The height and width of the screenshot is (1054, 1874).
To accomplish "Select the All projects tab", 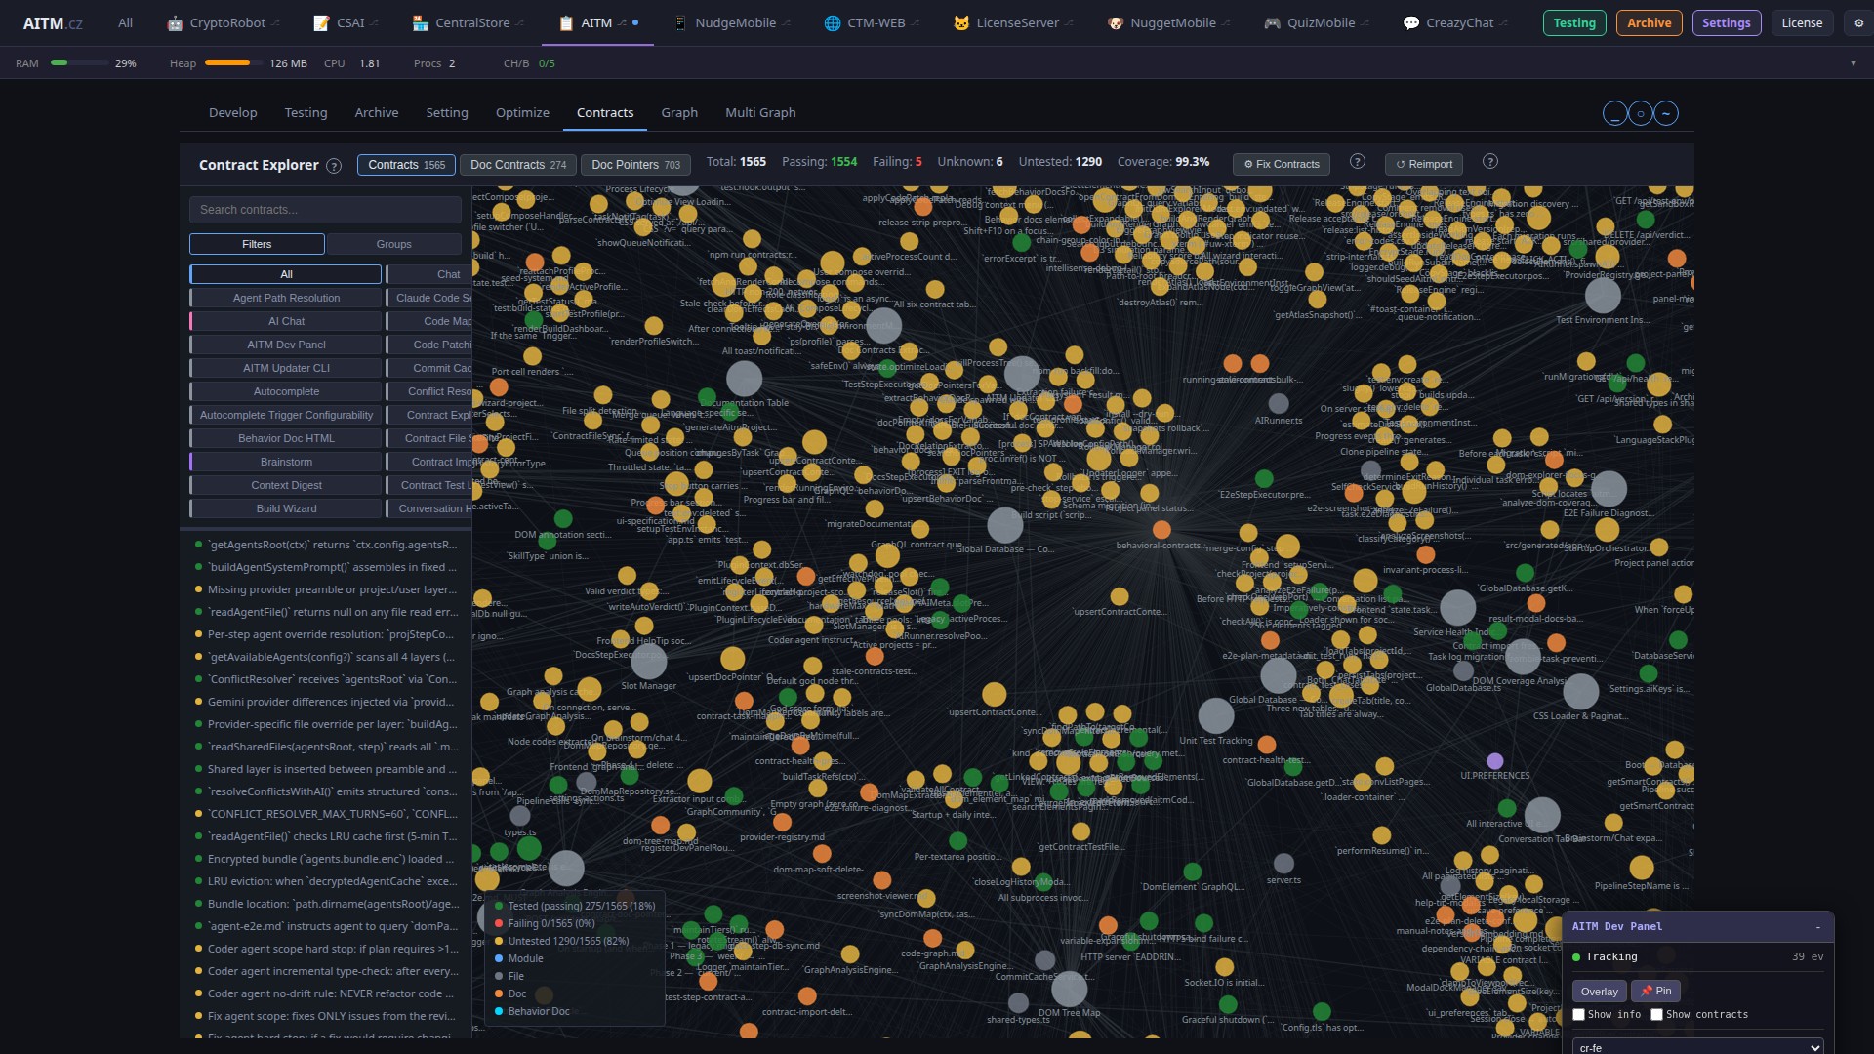I will pos(126,22).
